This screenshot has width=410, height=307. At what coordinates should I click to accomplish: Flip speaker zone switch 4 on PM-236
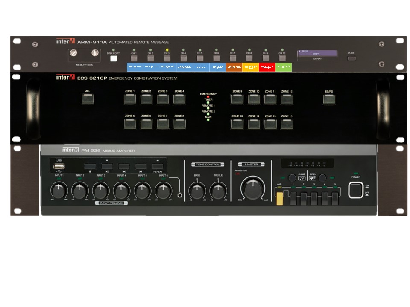pos(325,198)
